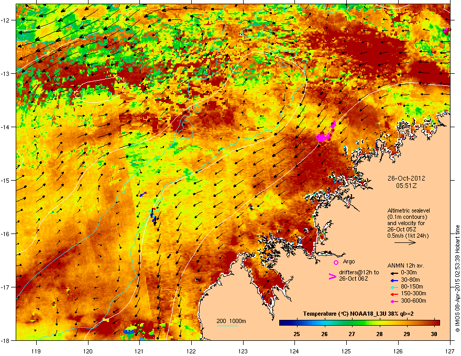Viewport: 461px width, 356px height.
Task: Click the '80-150m' depth label
Action: coord(412,286)
